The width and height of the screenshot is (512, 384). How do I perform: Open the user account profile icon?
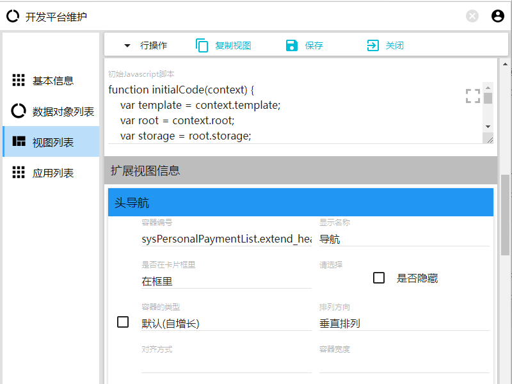pyautogui.click(x=498, y=17)
